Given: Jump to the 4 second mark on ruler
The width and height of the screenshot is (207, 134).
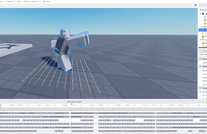Looking at the screenshot, I should (x=108, y=105).
